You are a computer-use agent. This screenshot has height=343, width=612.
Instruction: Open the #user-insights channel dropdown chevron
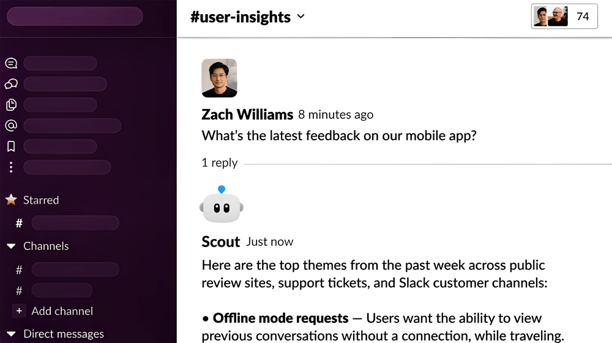(300, 17)
